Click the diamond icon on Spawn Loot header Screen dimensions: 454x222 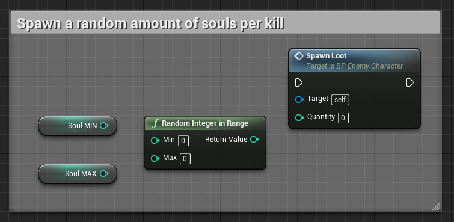(x=298, y=56)
